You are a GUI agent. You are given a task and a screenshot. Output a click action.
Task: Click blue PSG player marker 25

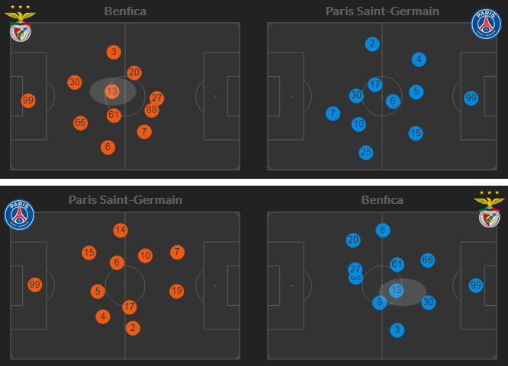click(x=366, y=153)
